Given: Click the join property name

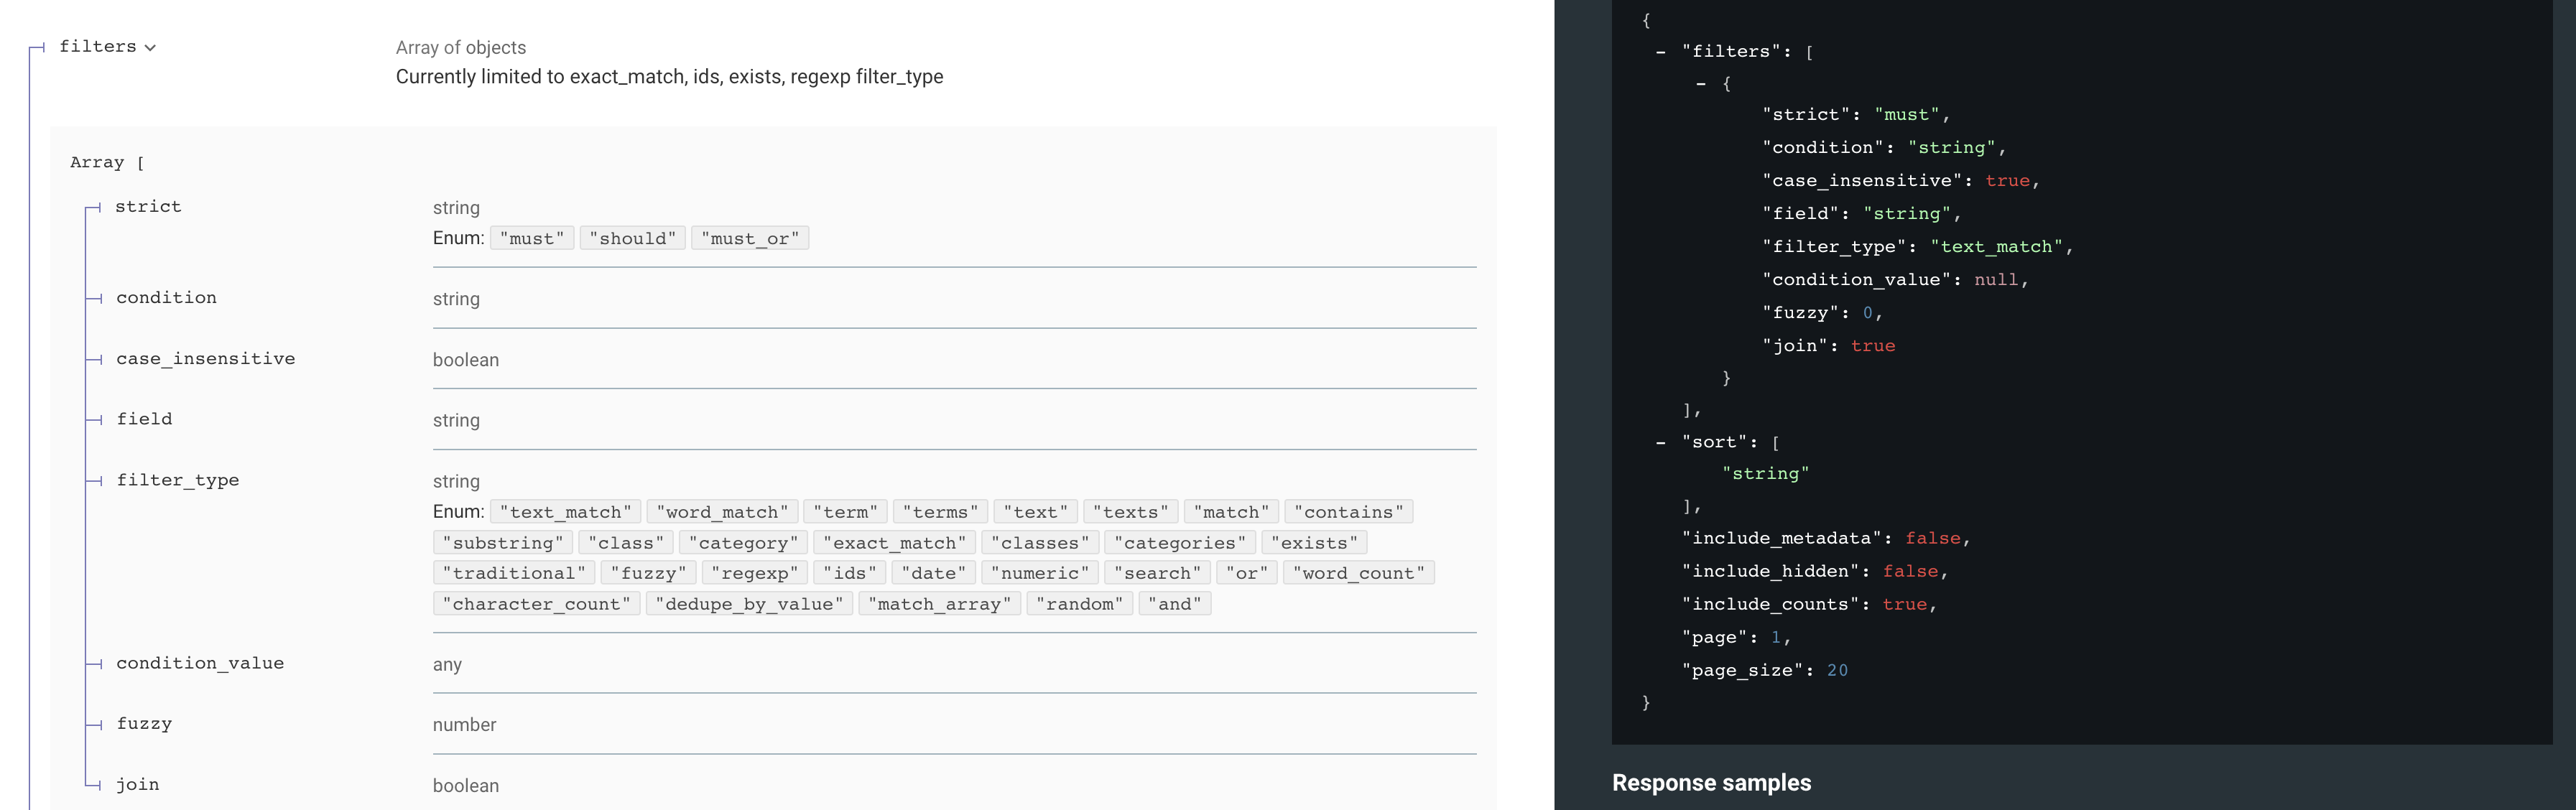Looking at the screenshot, I should [x=137, y=785].
